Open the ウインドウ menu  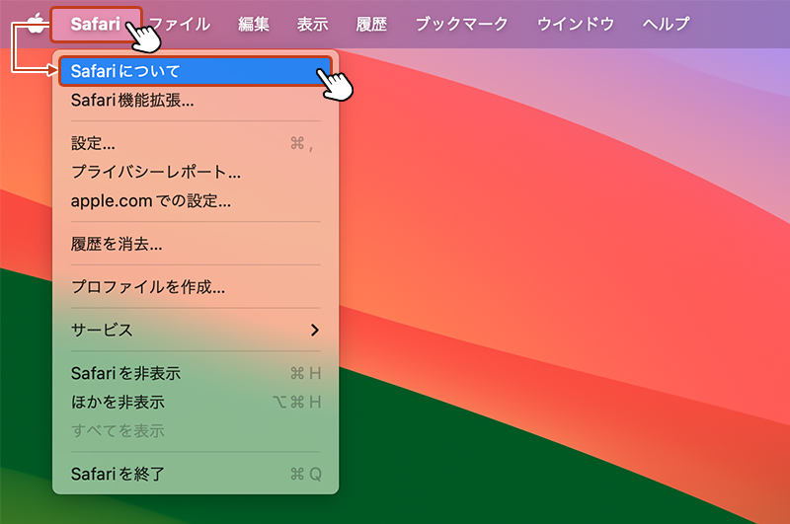[576, 24]
